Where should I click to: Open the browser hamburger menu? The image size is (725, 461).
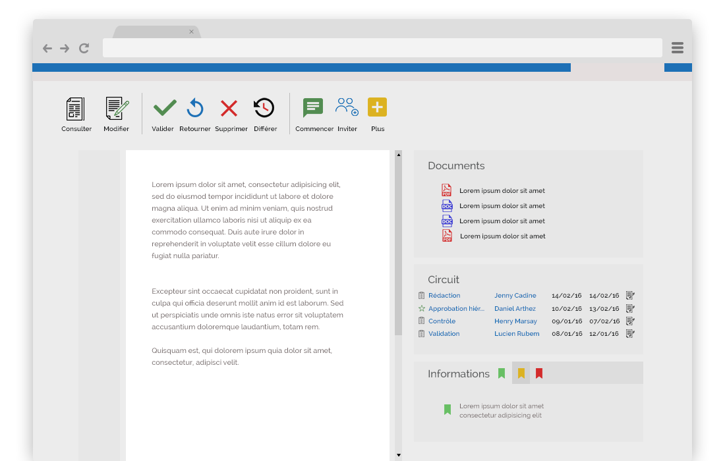point(677,47)
